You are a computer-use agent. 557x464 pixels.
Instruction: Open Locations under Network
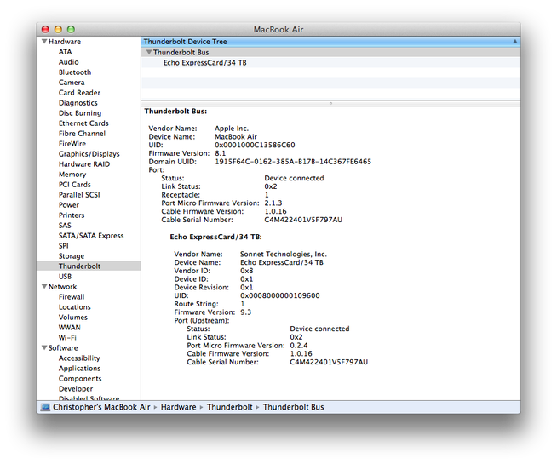pyautogui.click(x=75, y=307)
